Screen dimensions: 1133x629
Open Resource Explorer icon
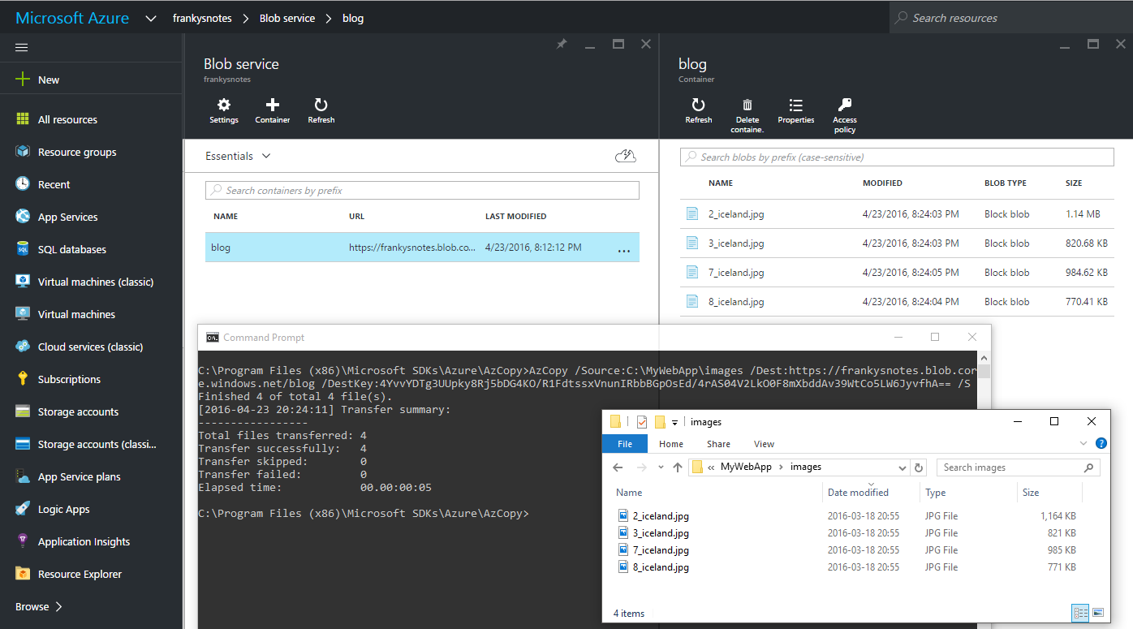(23, 574)
